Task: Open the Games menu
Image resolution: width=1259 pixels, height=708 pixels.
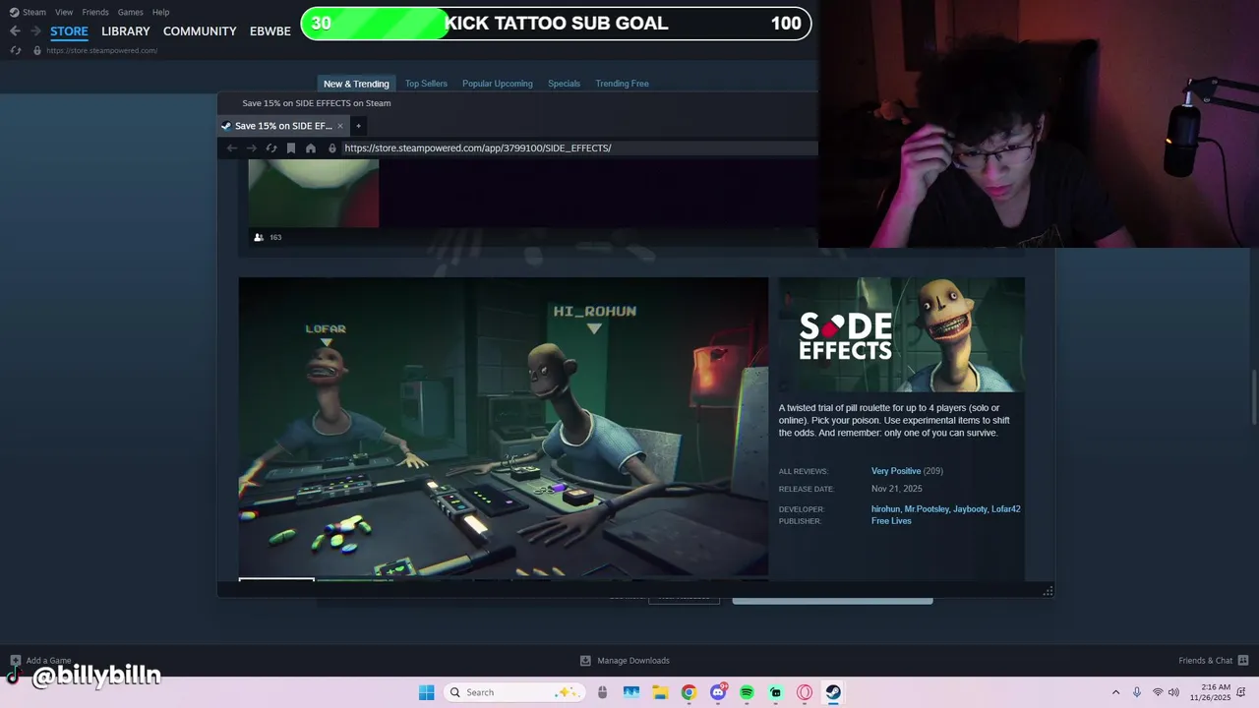Action: (x=130, y=12)
